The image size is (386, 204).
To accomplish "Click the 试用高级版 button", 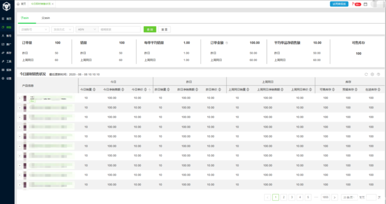I will point(339,4).
